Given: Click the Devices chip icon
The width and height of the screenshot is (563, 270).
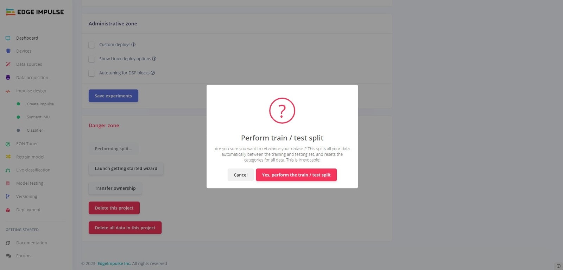Looking at the screenshot, I should [x=8, y=51].
